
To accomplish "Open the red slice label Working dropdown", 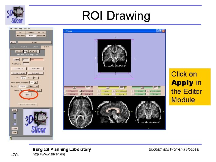I will [73, 94].
